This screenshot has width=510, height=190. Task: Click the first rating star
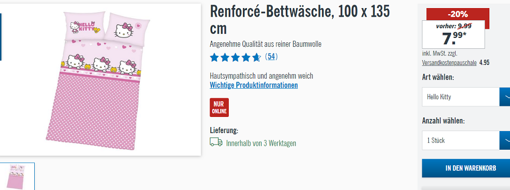click(x=214, y=57)
